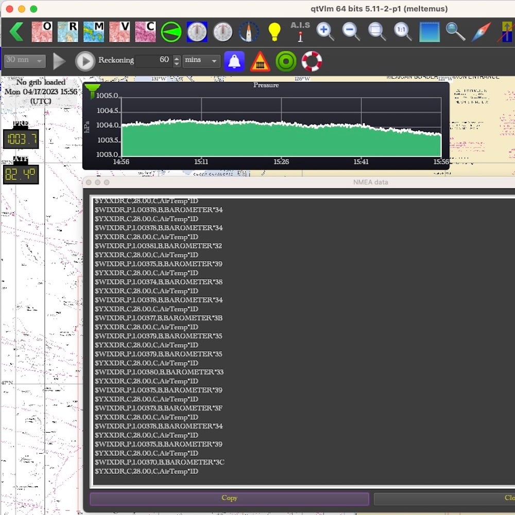This screenshot has height=515, width=515.
Task: Reset zoom with the 1:1 magnifier
Action: [x=403, y=32]
